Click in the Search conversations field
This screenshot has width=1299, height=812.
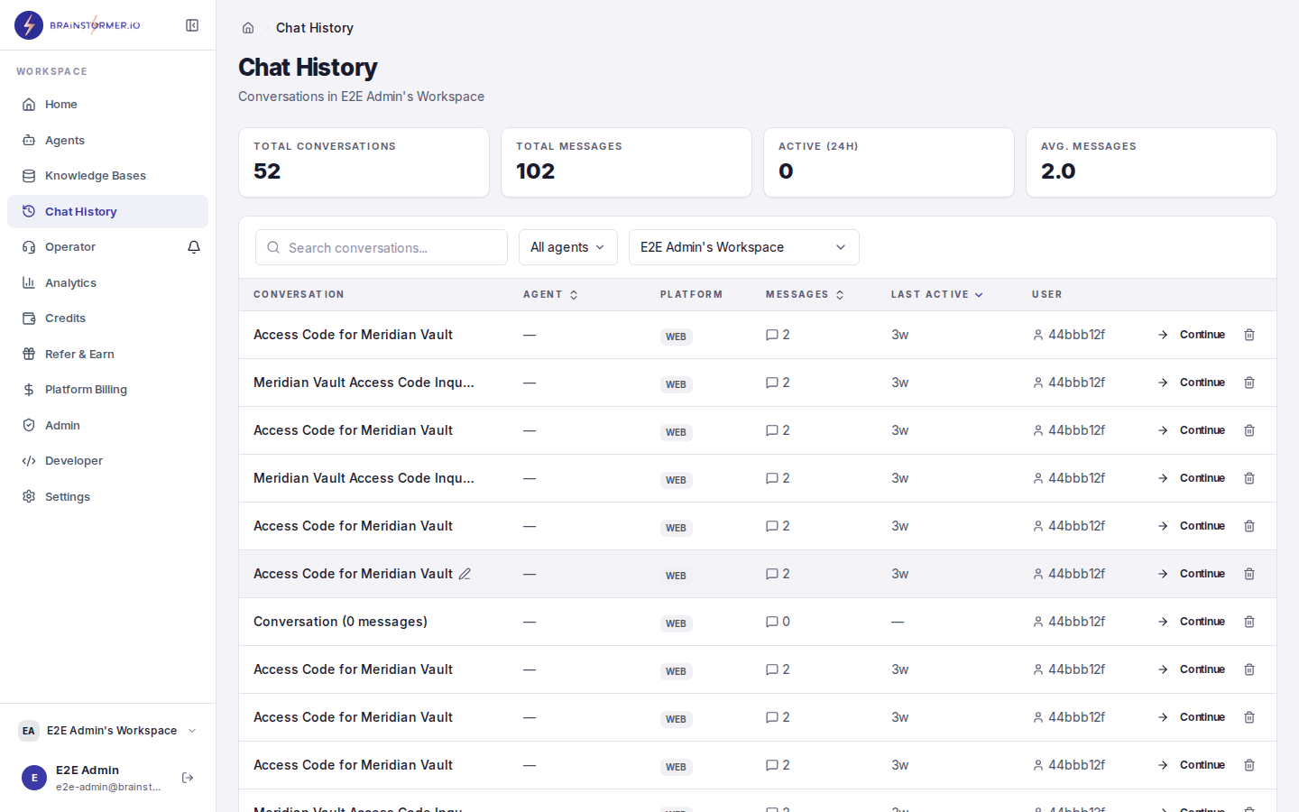[x=382, y=247]
